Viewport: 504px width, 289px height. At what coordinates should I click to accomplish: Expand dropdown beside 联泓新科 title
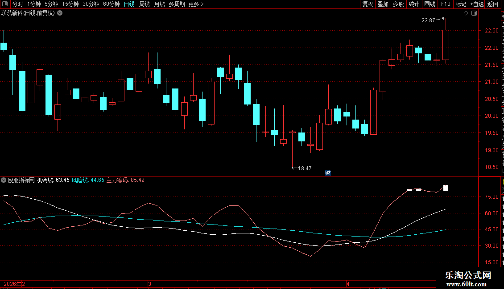click(60, 13)
